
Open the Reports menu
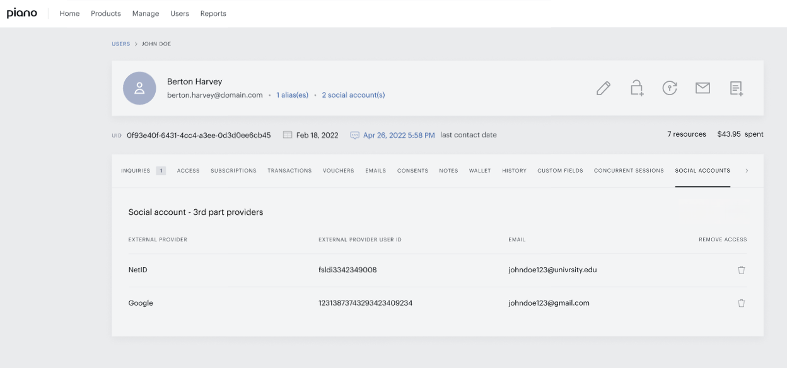pos(213,13)
